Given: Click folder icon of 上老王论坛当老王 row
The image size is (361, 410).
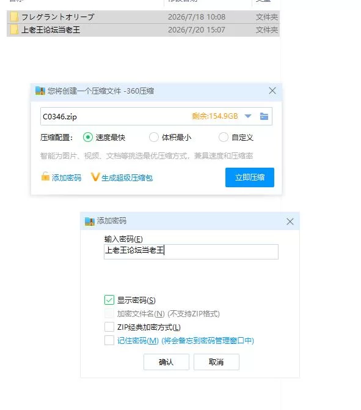Looking at the screenshot, I should click(x=14, y=29).
